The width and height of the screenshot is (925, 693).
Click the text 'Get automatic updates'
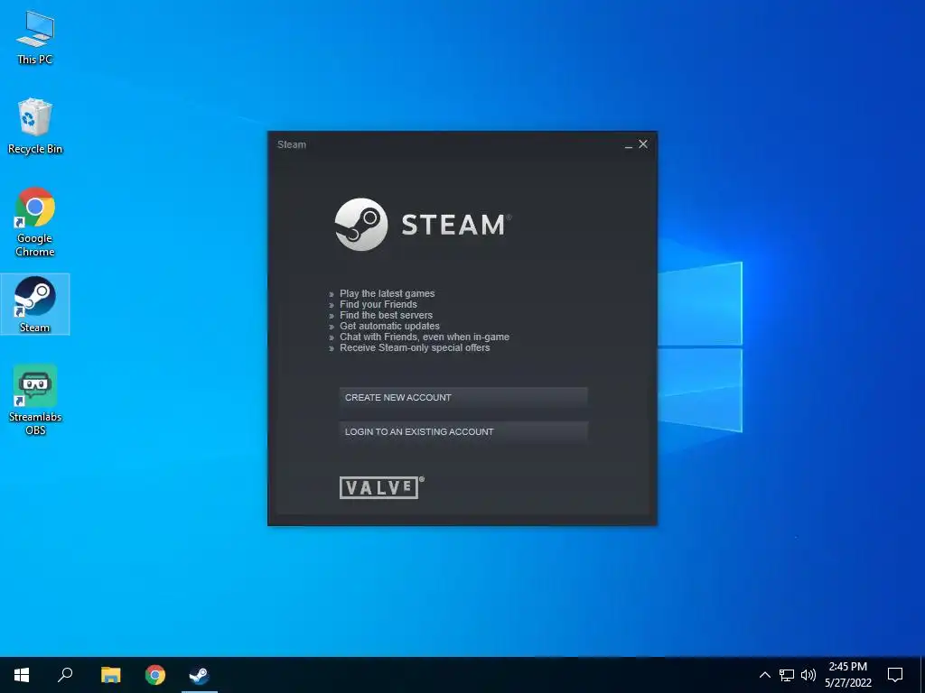pyautogui.click(x=389, y=326)
